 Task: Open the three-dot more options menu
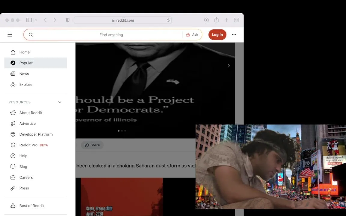click(234, 34)
